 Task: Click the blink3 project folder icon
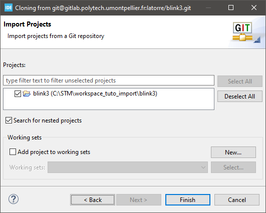click(x=27, y=93)
